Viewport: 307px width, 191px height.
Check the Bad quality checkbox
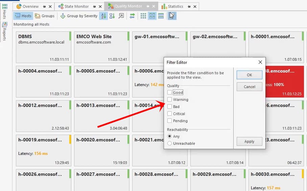(169, 107)
